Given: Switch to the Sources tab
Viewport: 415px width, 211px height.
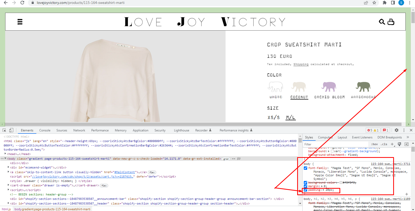Looking at the screenshot, I should pyautogui.click(x=62, y=130).
